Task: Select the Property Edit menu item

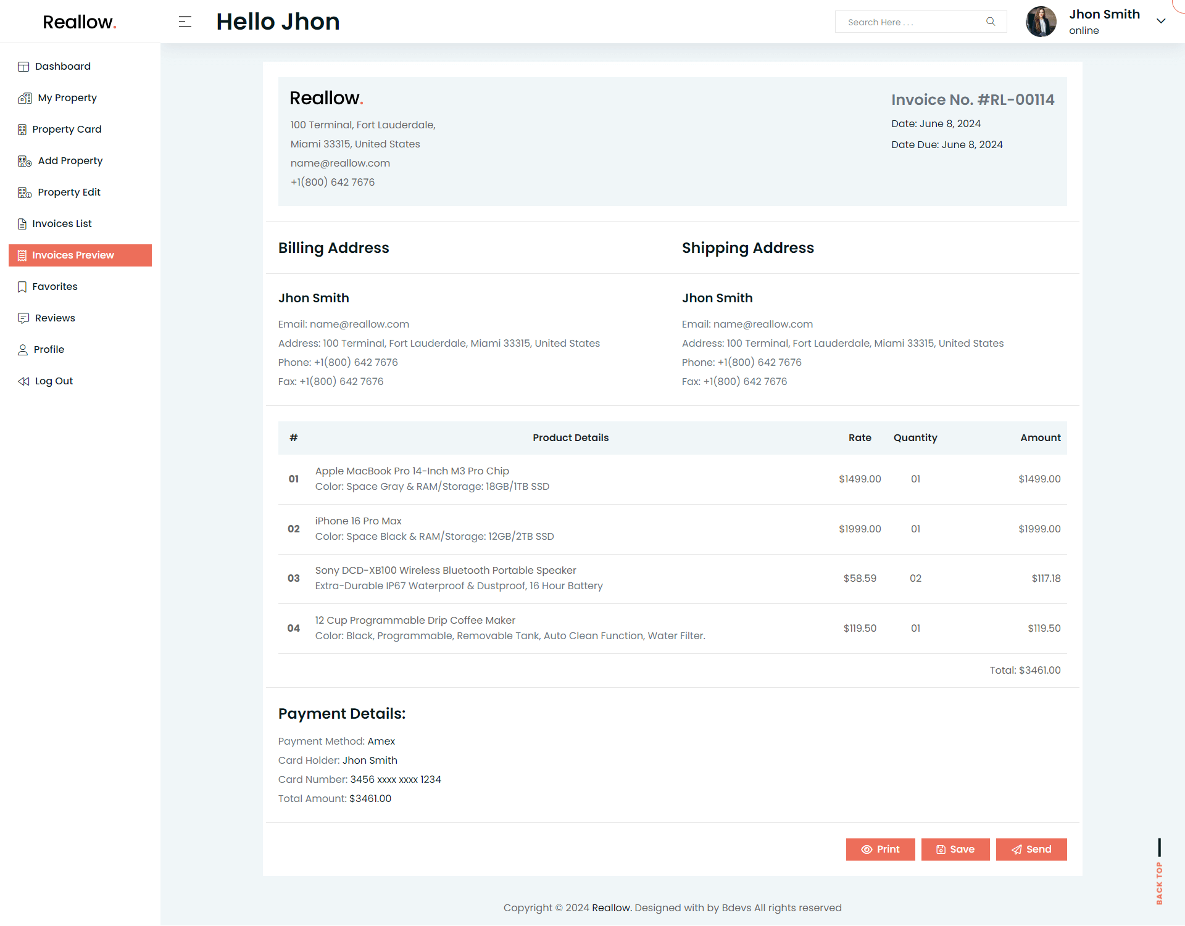Action: tap(69, 192)
